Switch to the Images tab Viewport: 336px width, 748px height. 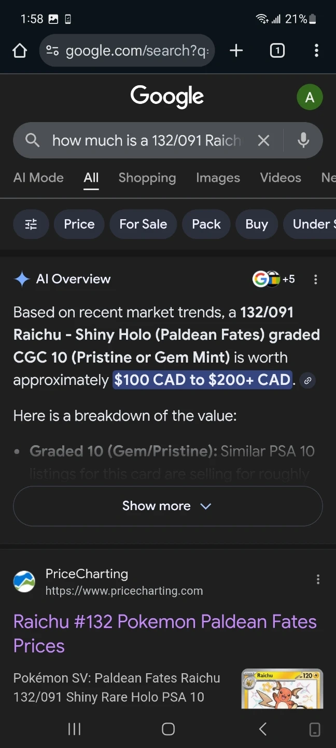click(x=218, y=178)
